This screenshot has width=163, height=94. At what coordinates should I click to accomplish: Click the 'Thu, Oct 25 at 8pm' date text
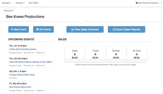tap(18, 58)
